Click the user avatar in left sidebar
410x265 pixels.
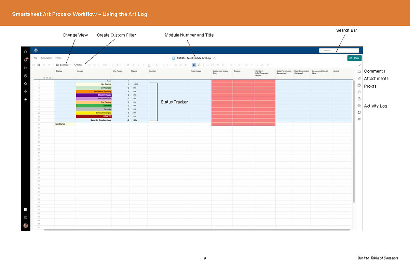26,226
